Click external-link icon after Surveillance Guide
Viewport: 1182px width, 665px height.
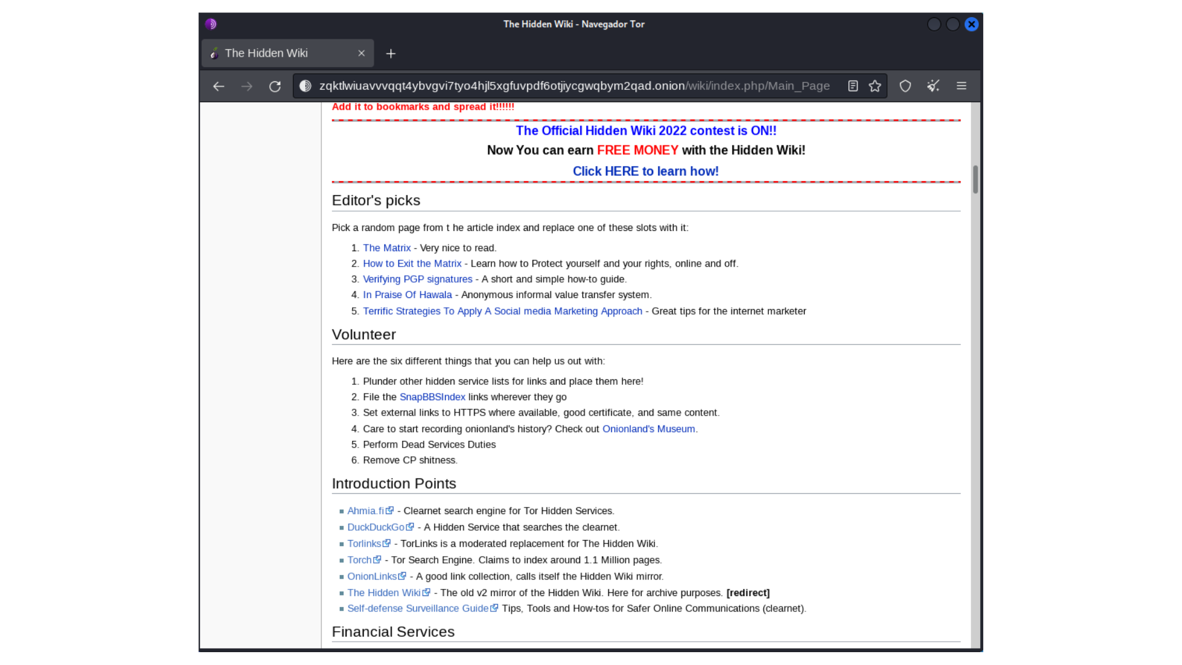point(494,608)
